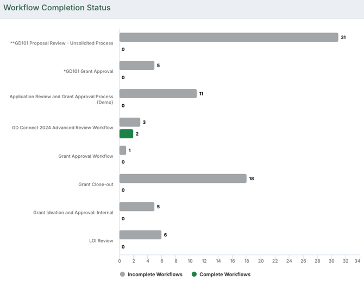Screen dimensions: 364x287
Task: Click the green Complete Workflows legend dot
Action: [194, 275]
